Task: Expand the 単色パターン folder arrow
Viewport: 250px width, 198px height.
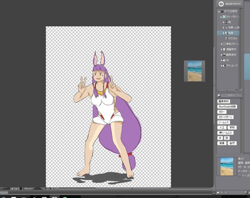Action: [221, 44]
